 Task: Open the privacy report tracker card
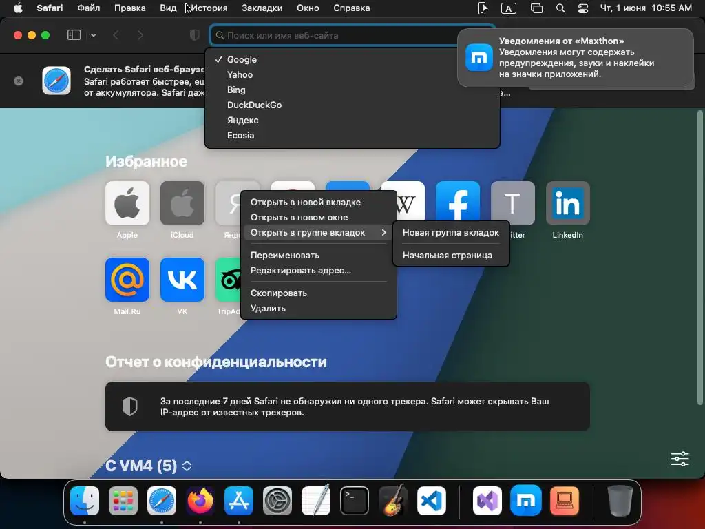click(x=347, y=406)
